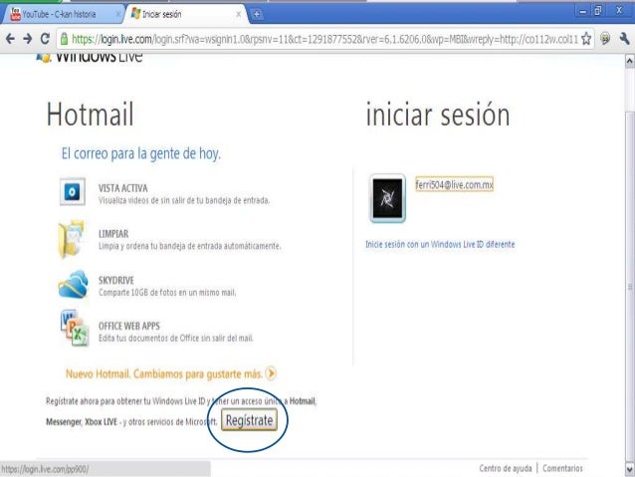635x477 pixels.
Task: Reload the page with the refresh icon
Action: point(45,39)
